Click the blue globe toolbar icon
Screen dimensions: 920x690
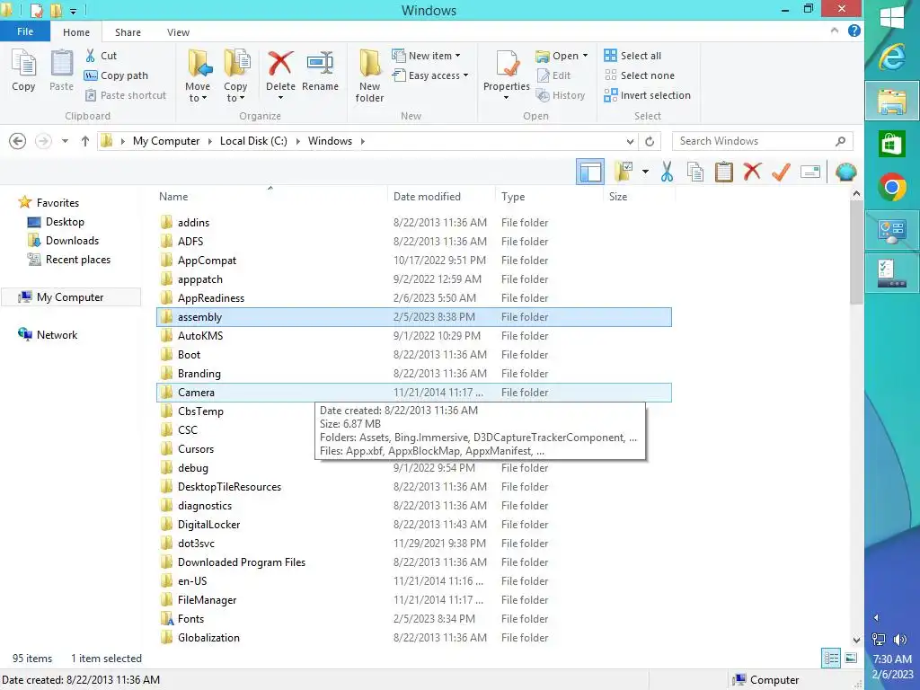845,172
